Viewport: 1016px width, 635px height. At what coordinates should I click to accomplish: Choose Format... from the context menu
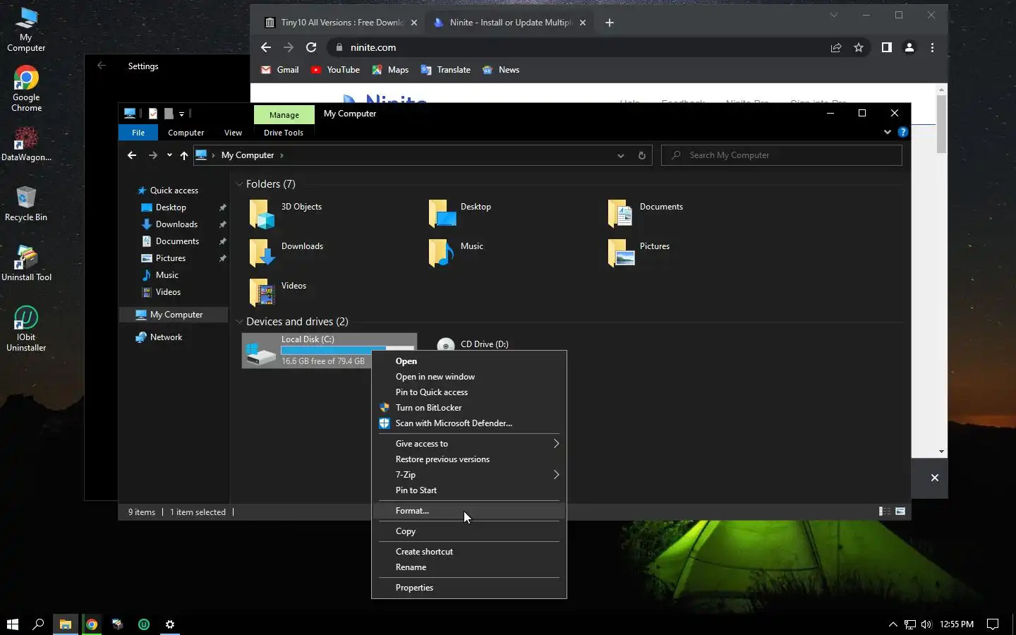click(x=468, y=511)
